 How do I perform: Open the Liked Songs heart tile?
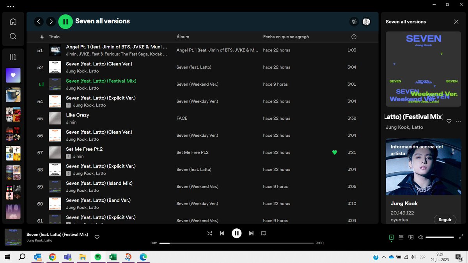[x=13, y=75]
